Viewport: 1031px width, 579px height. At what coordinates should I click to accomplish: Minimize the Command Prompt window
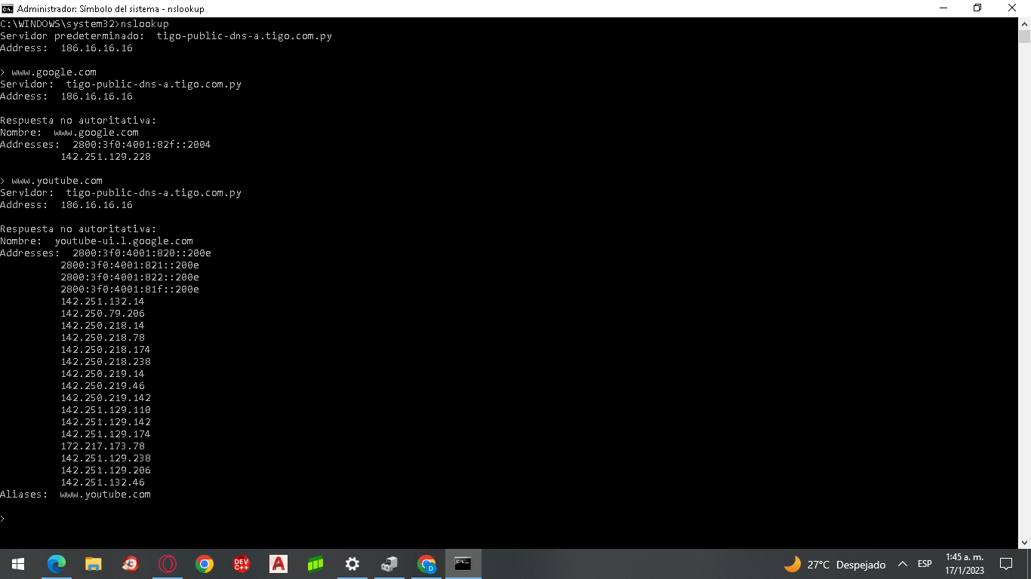[x=943, y=8]
